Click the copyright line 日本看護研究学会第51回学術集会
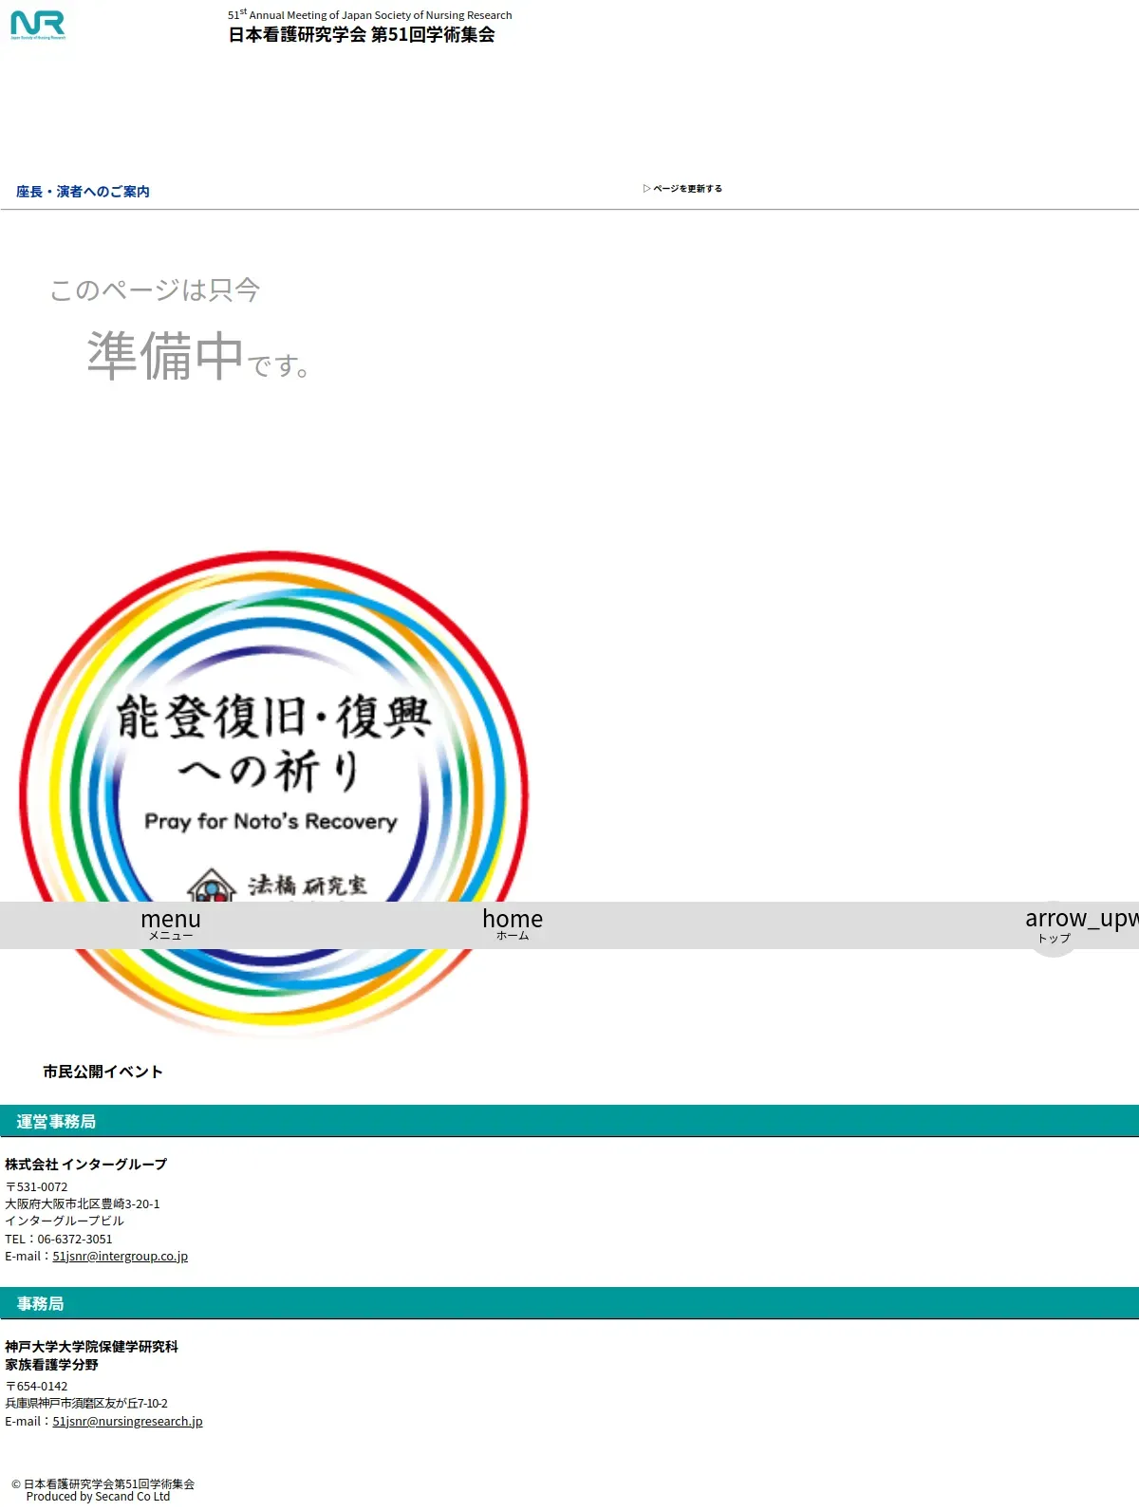 click(103, 1484)
